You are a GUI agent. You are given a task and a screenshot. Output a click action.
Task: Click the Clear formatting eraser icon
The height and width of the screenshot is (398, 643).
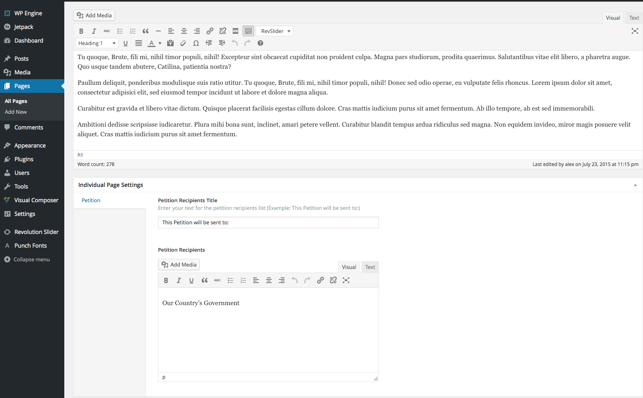(183, 43)
